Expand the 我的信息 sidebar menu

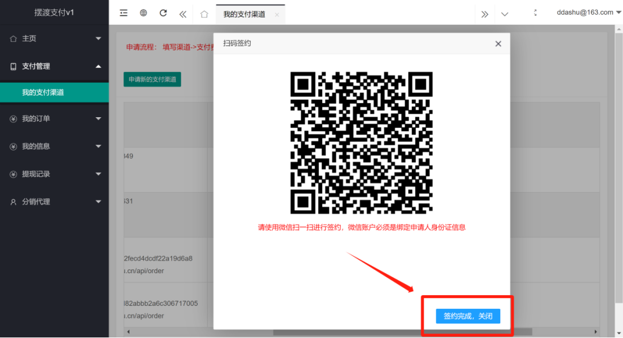[x=55, y=146]
